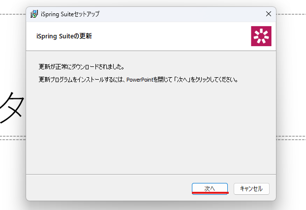This screenshot has height=210, width=306.
Task: Click the empty title bar area left of close
Action: [x=182, y=14]
